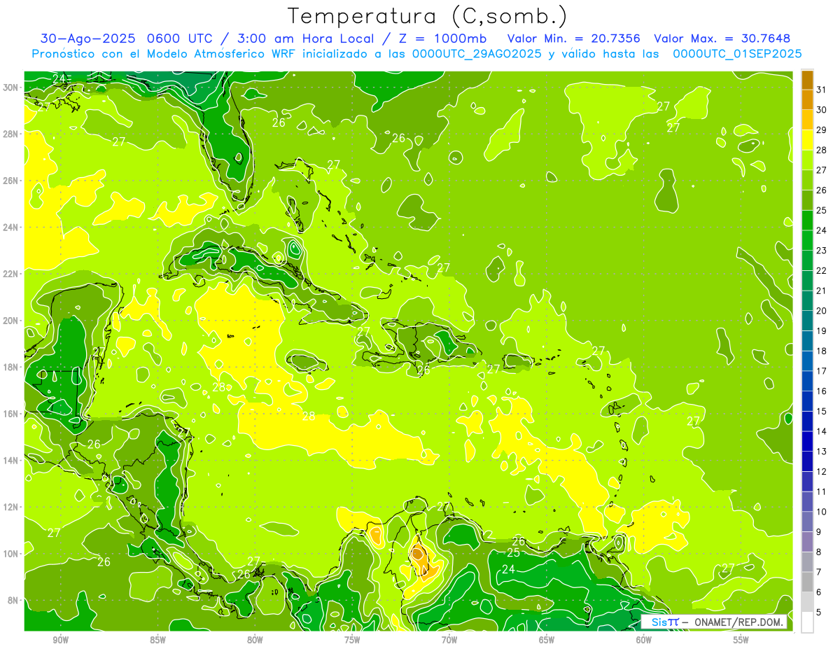
Task: Click the '0000UTC_29AGO2025' initialization time text
Action: pos(477,54)
